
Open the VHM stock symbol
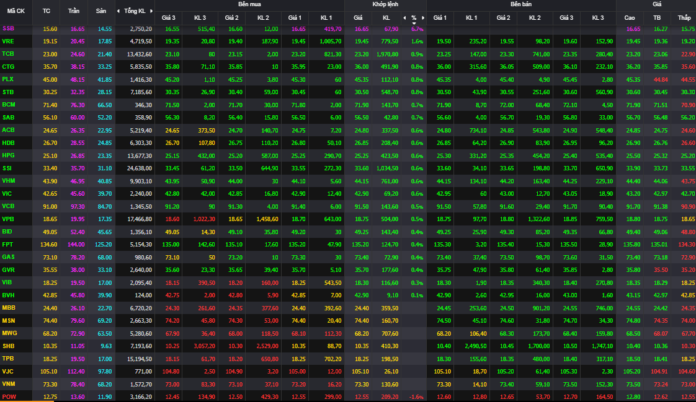point(9,181)
